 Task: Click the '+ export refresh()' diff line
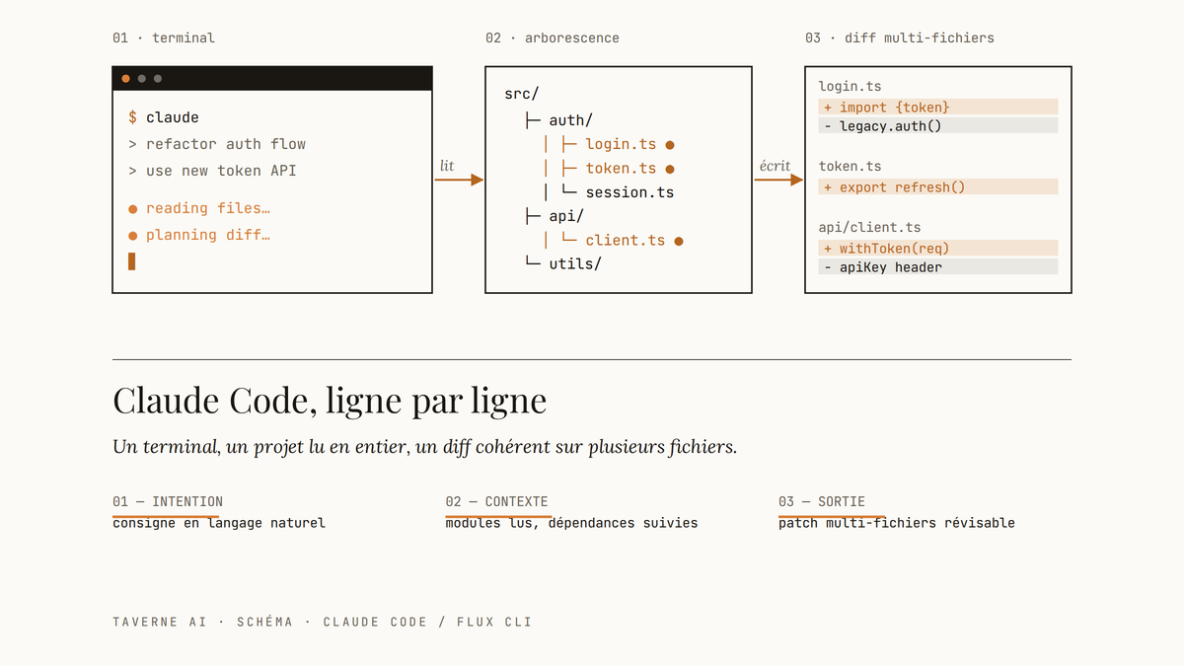point(938,186)
